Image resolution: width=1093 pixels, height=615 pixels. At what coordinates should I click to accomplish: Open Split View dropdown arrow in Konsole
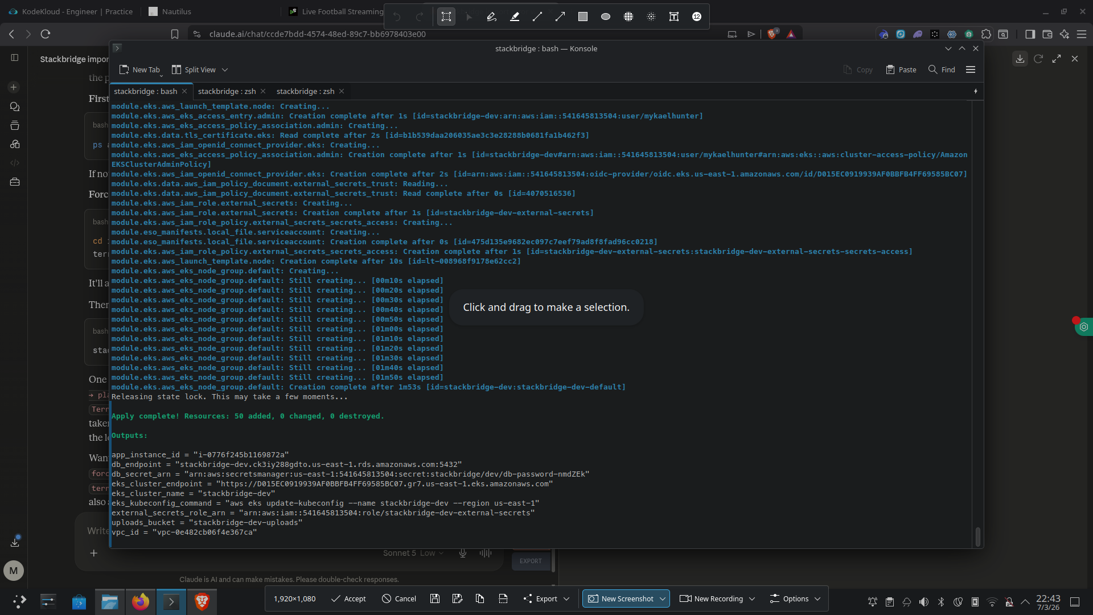pos(225,69)
